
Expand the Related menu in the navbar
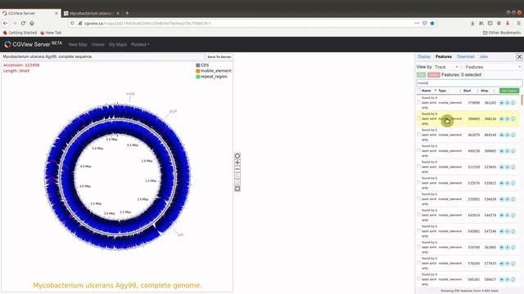pos(140,44)
